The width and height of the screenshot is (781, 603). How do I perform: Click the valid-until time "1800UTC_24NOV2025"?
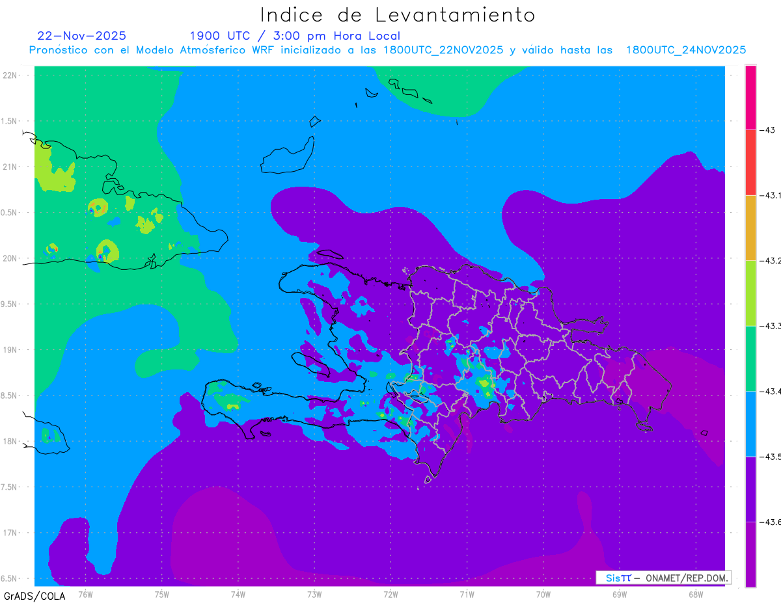coord(686,50)
